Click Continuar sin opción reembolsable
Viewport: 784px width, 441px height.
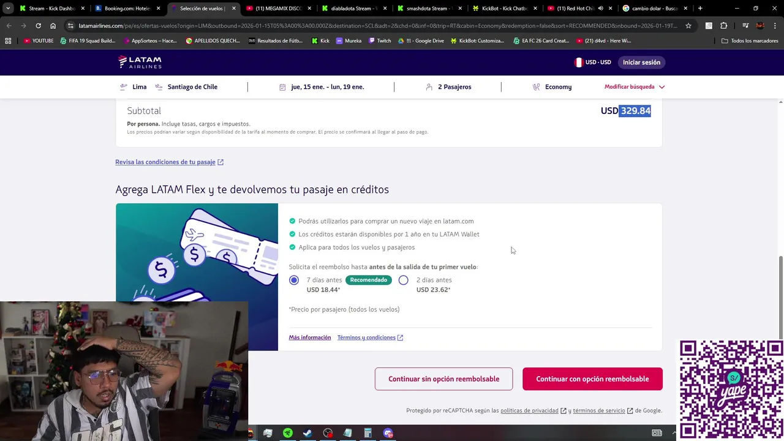tap(443, 379)
